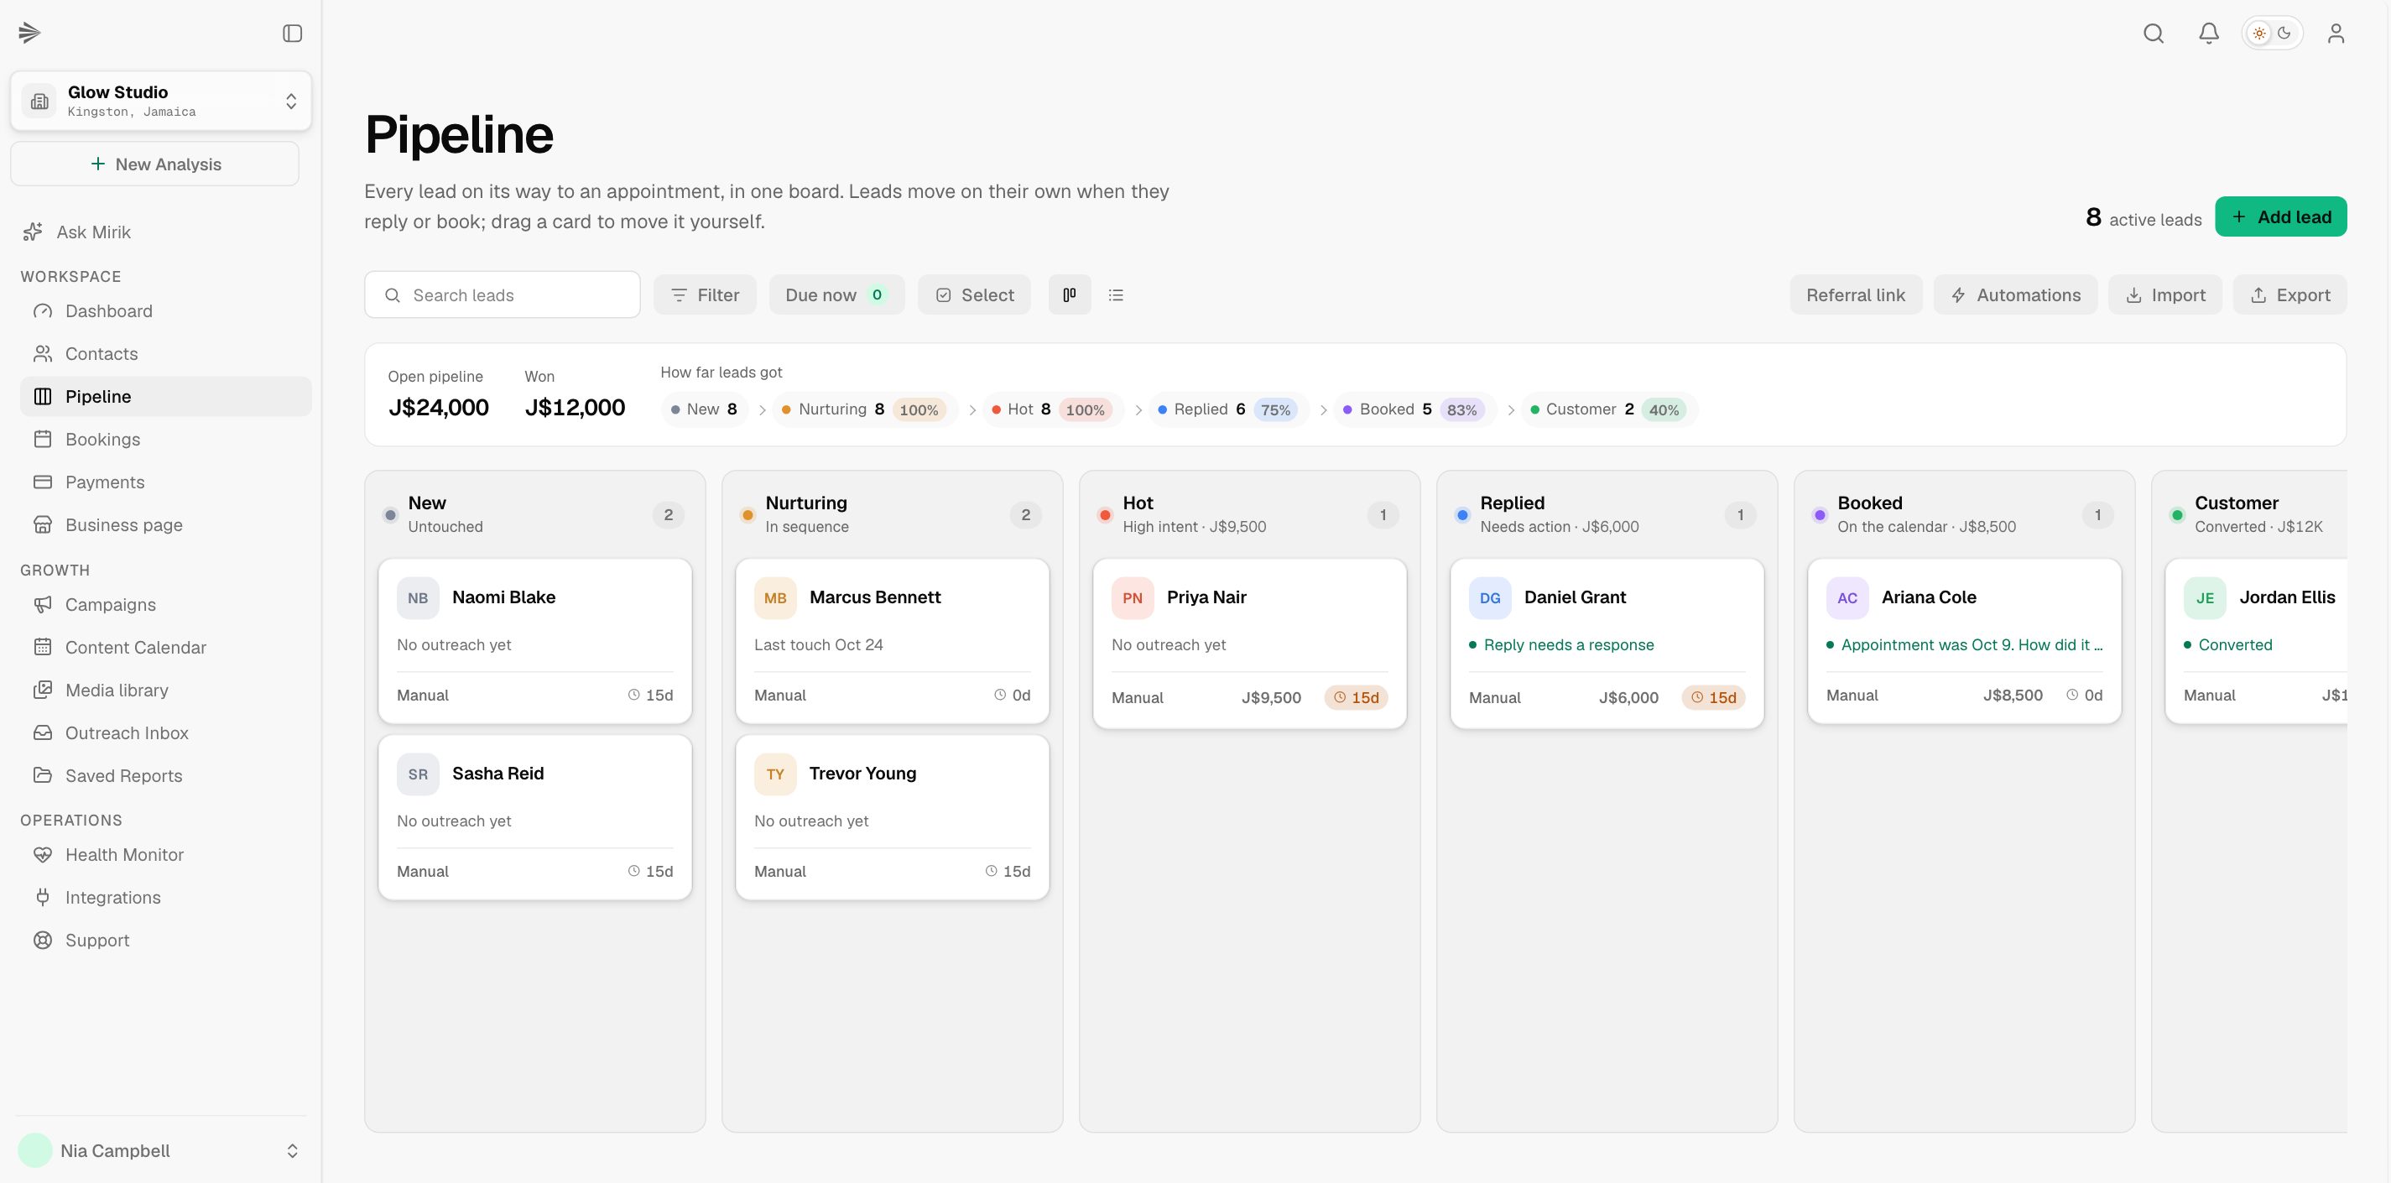Toggle light theme sun icon

point(2259,34)
